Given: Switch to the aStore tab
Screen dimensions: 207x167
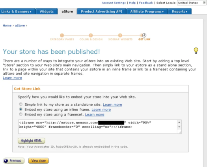Looking at the screenshot, I should tap(67, 11).
